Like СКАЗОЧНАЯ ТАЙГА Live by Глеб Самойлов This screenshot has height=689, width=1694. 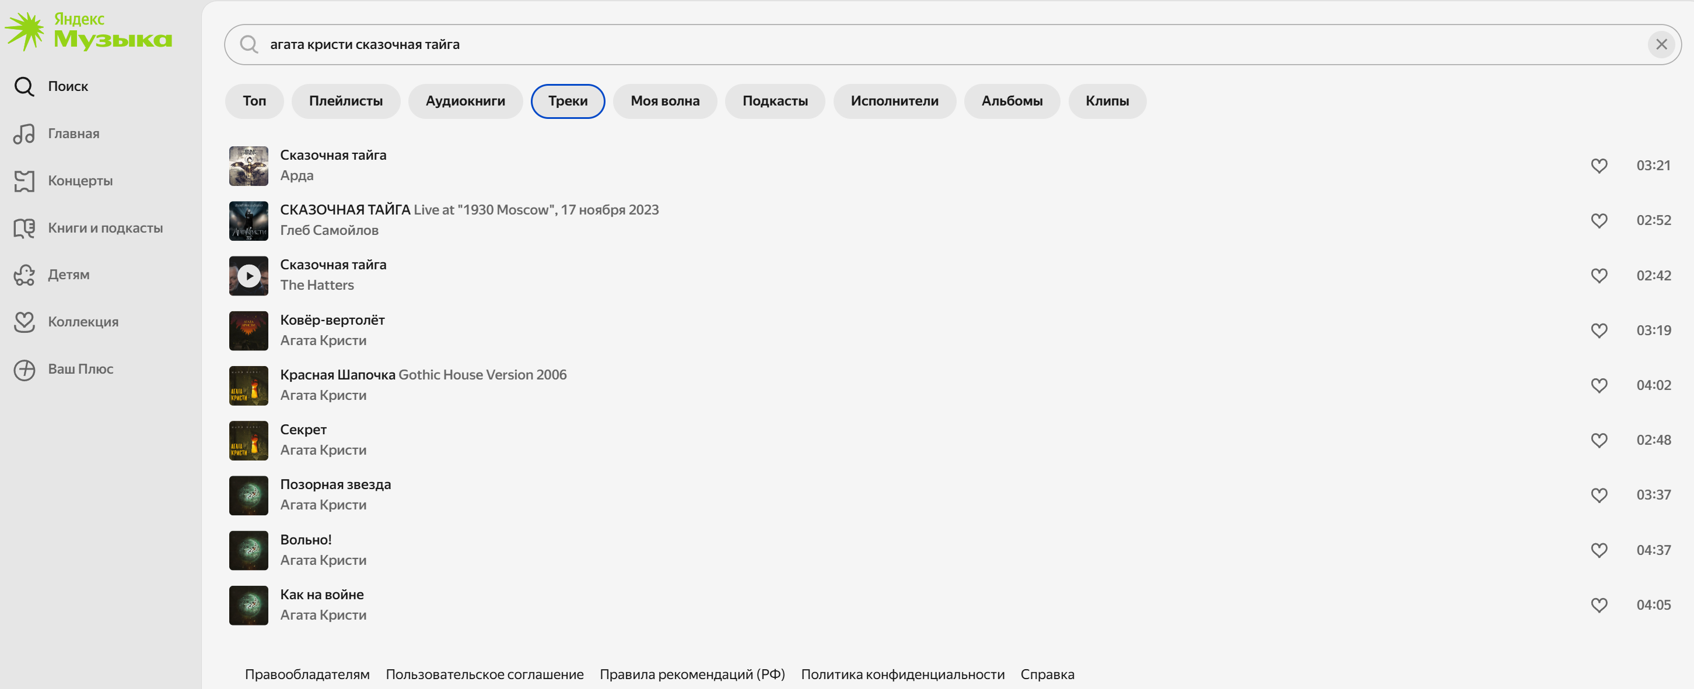click(x=1599, y=220)
